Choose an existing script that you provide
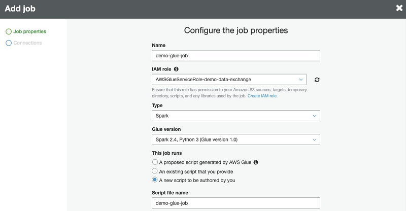Screen dimensions: 406x211 [x=155, y=171]
